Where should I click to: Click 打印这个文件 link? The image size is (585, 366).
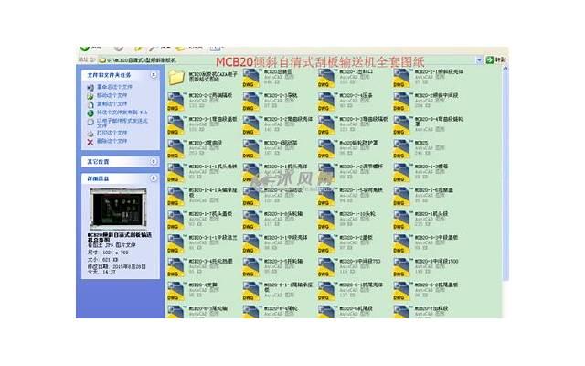(112, 133)
